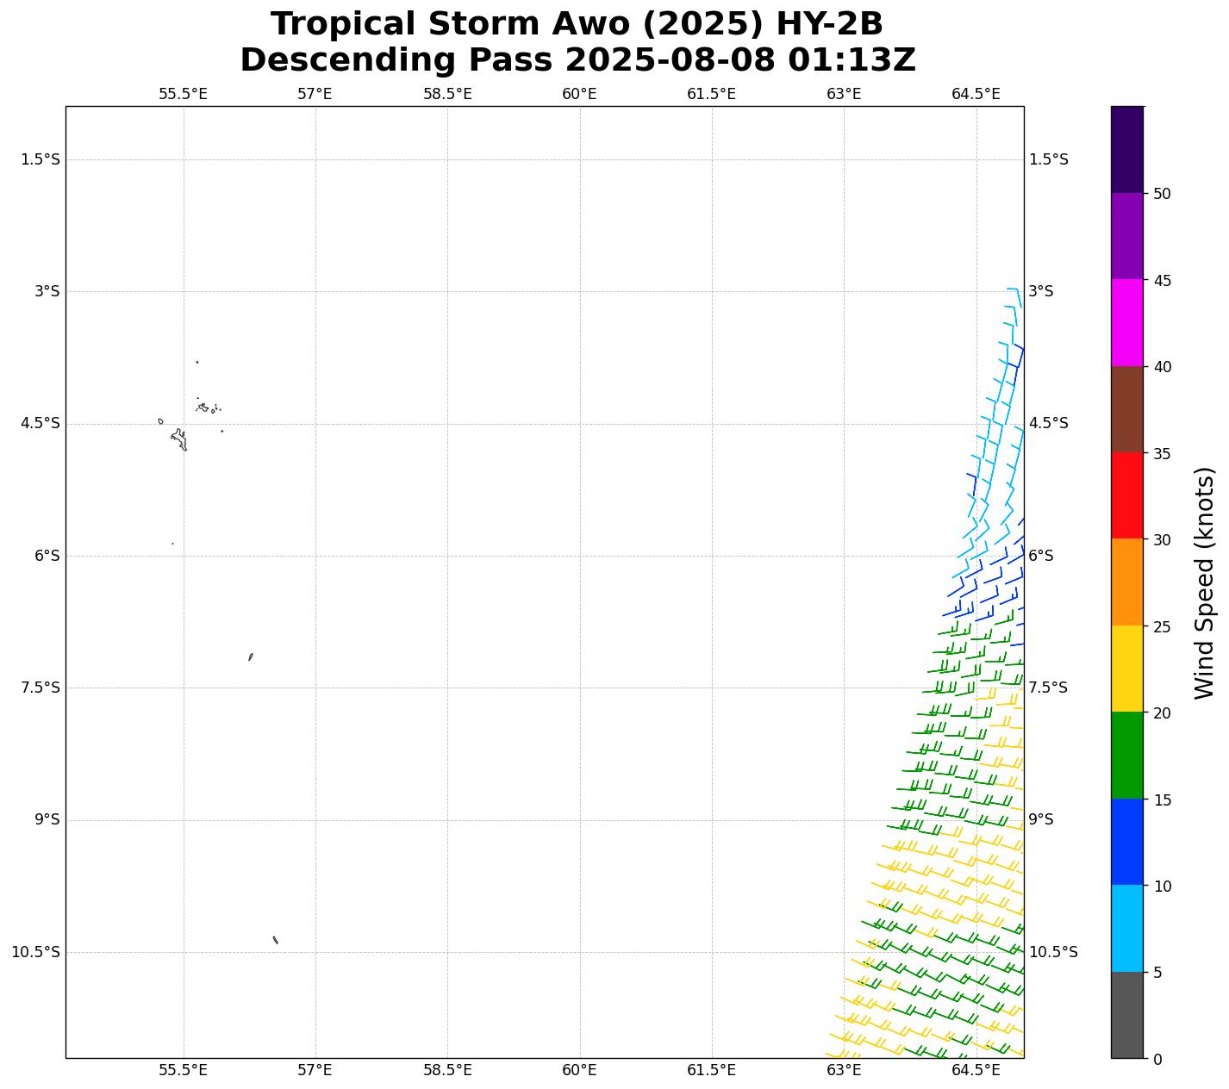Select the blue 10–15 knots colorbar segment
Image resolution: width=1229 pixels, height=1089 pixels.
tap(1126, 841)
